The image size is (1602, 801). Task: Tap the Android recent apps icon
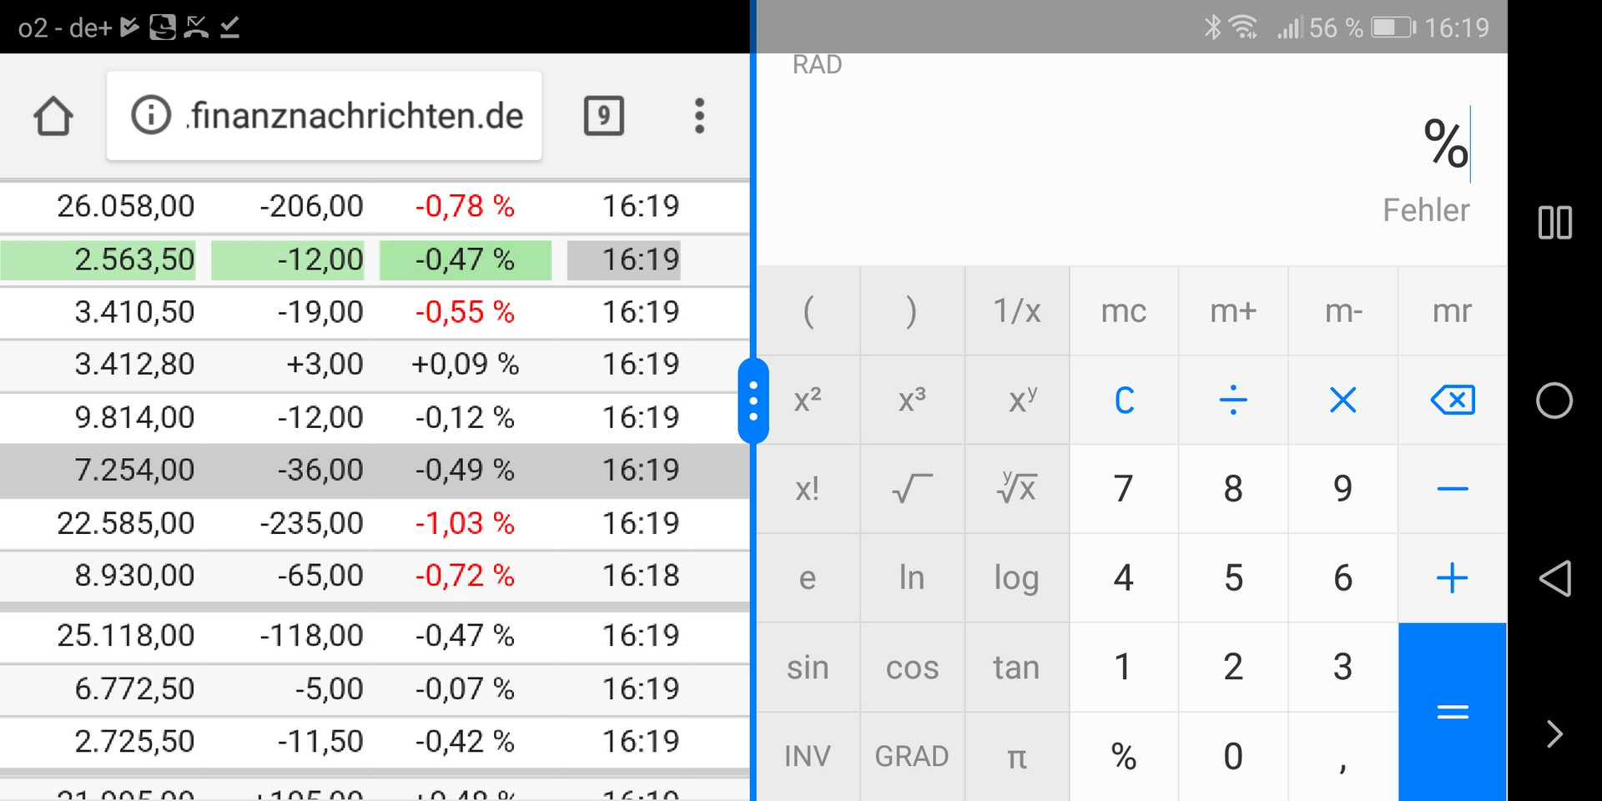[1554, 223]
